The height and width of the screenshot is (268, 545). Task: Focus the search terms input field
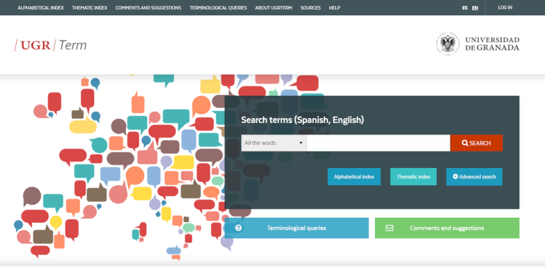click(x=378, y=143)
